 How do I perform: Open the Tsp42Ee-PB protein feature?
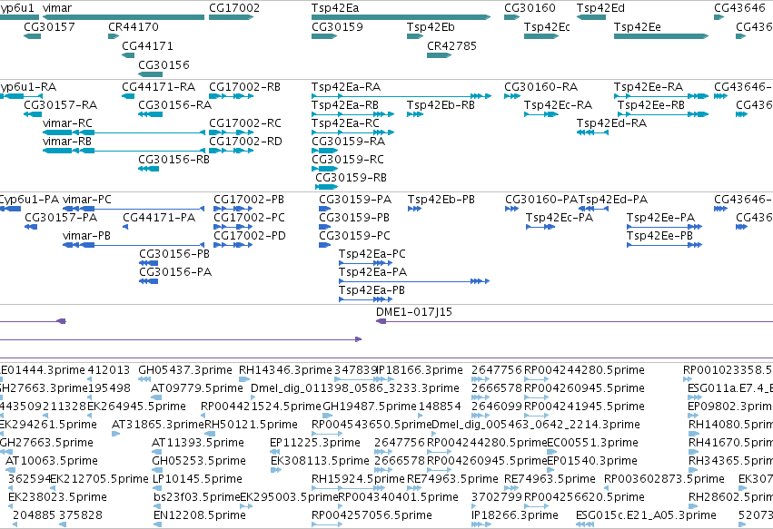tap(664, 245)
